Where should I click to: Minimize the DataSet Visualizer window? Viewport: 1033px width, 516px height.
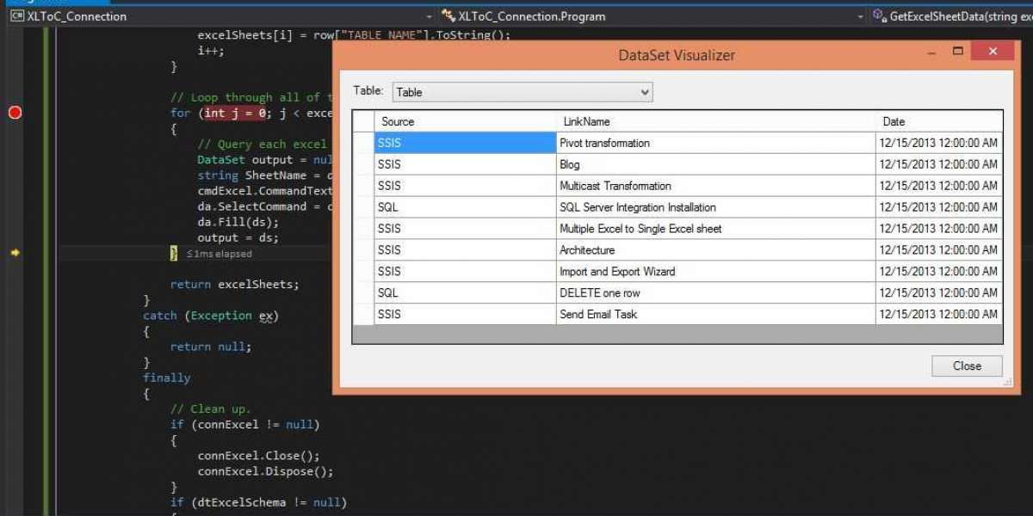click(931, 52)
